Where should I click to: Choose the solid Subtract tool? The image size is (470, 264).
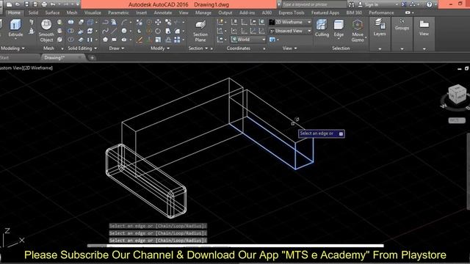[70, 31]
